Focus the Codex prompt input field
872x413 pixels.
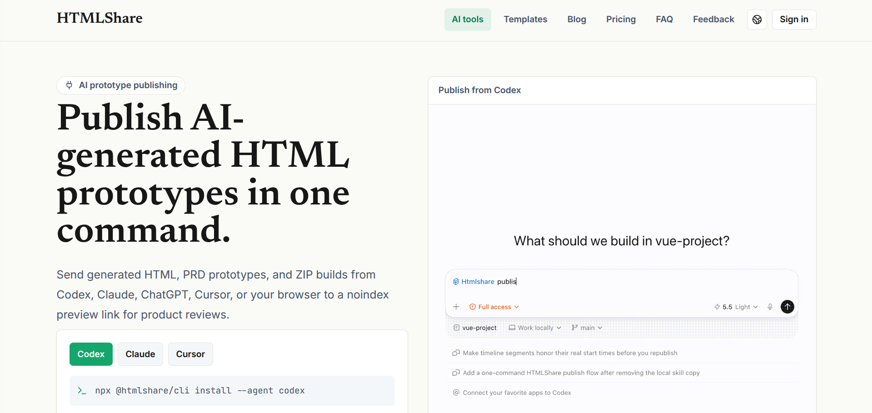(x=622, y=282)
